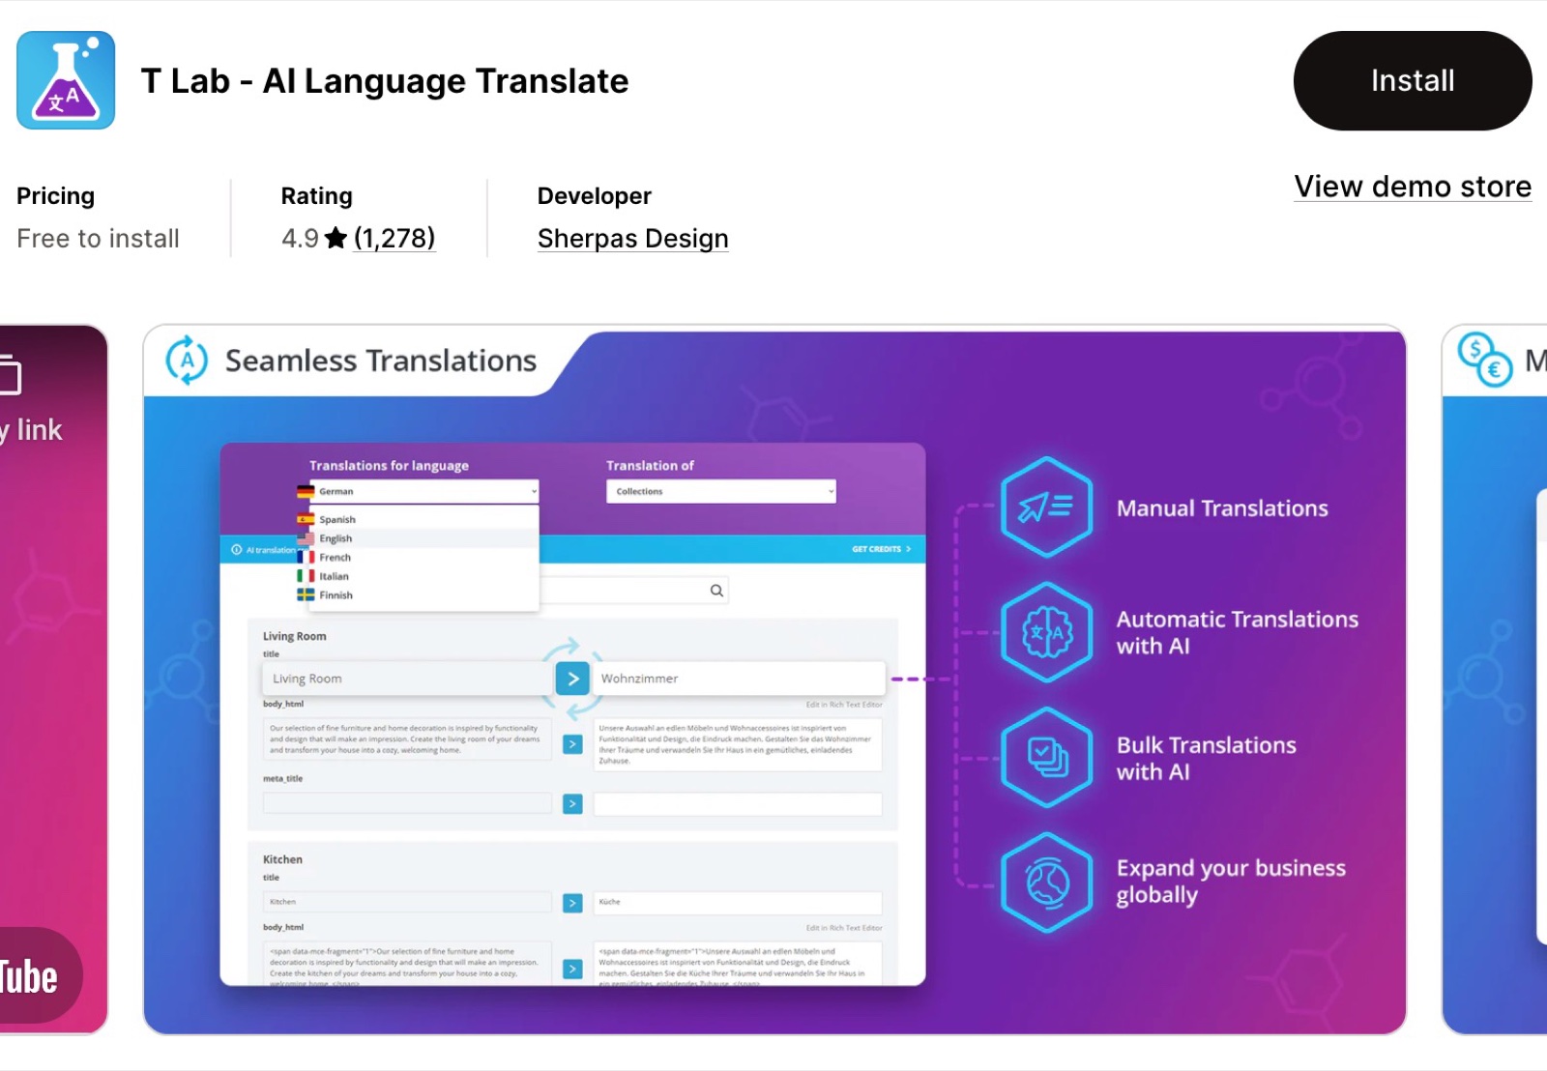Open the Collections dropdown
This screenshot has height=1071, width=1547.
(x=721, y=491)
